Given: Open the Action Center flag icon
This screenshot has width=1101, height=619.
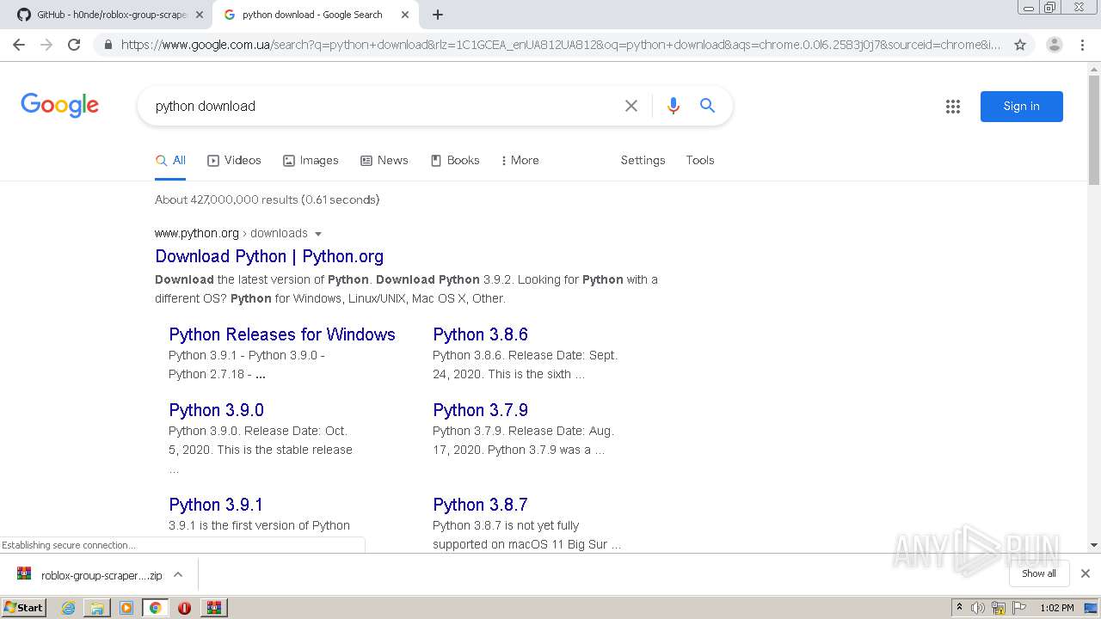Looking at the screenshot, I should click(1019, 608).
